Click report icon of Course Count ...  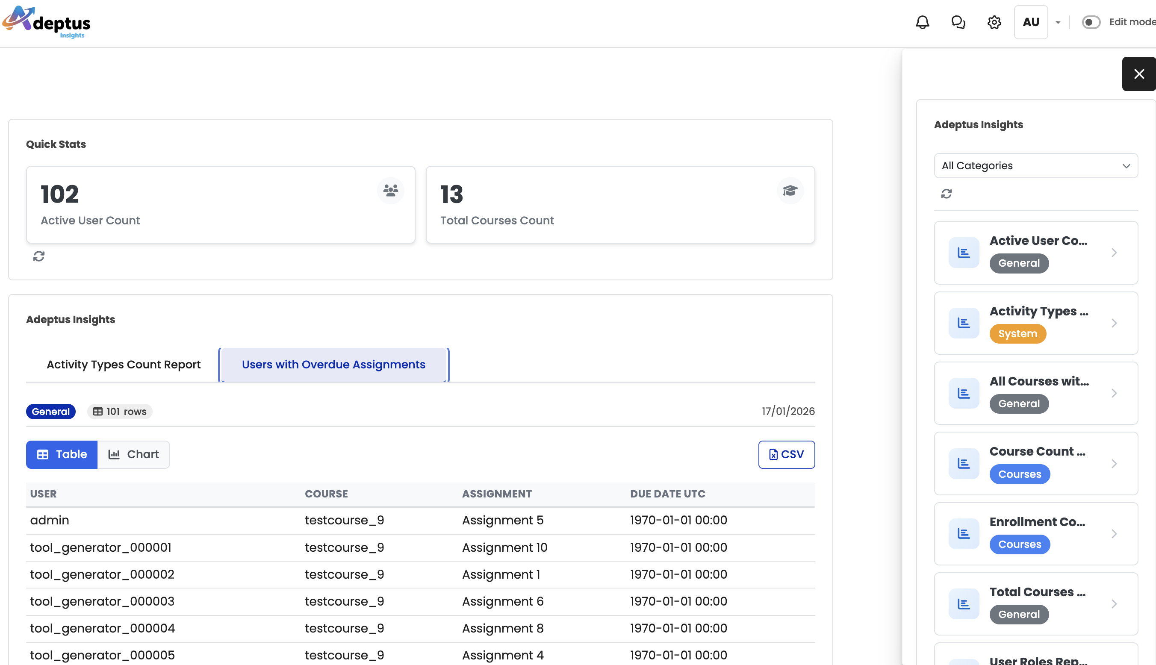click(x=963, y=464)
